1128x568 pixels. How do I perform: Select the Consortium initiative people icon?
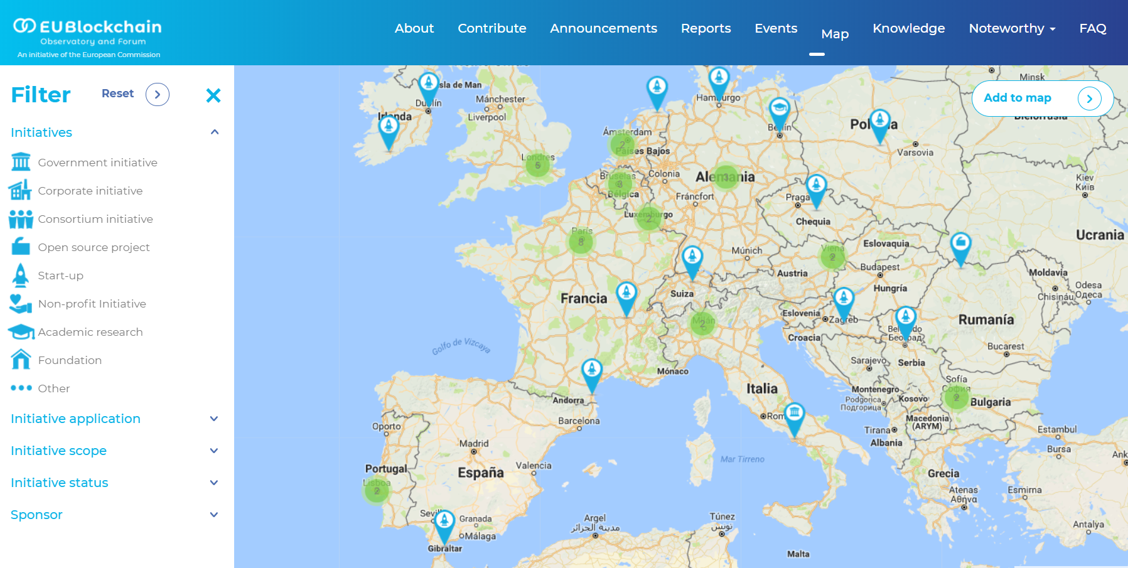(21, 218)
